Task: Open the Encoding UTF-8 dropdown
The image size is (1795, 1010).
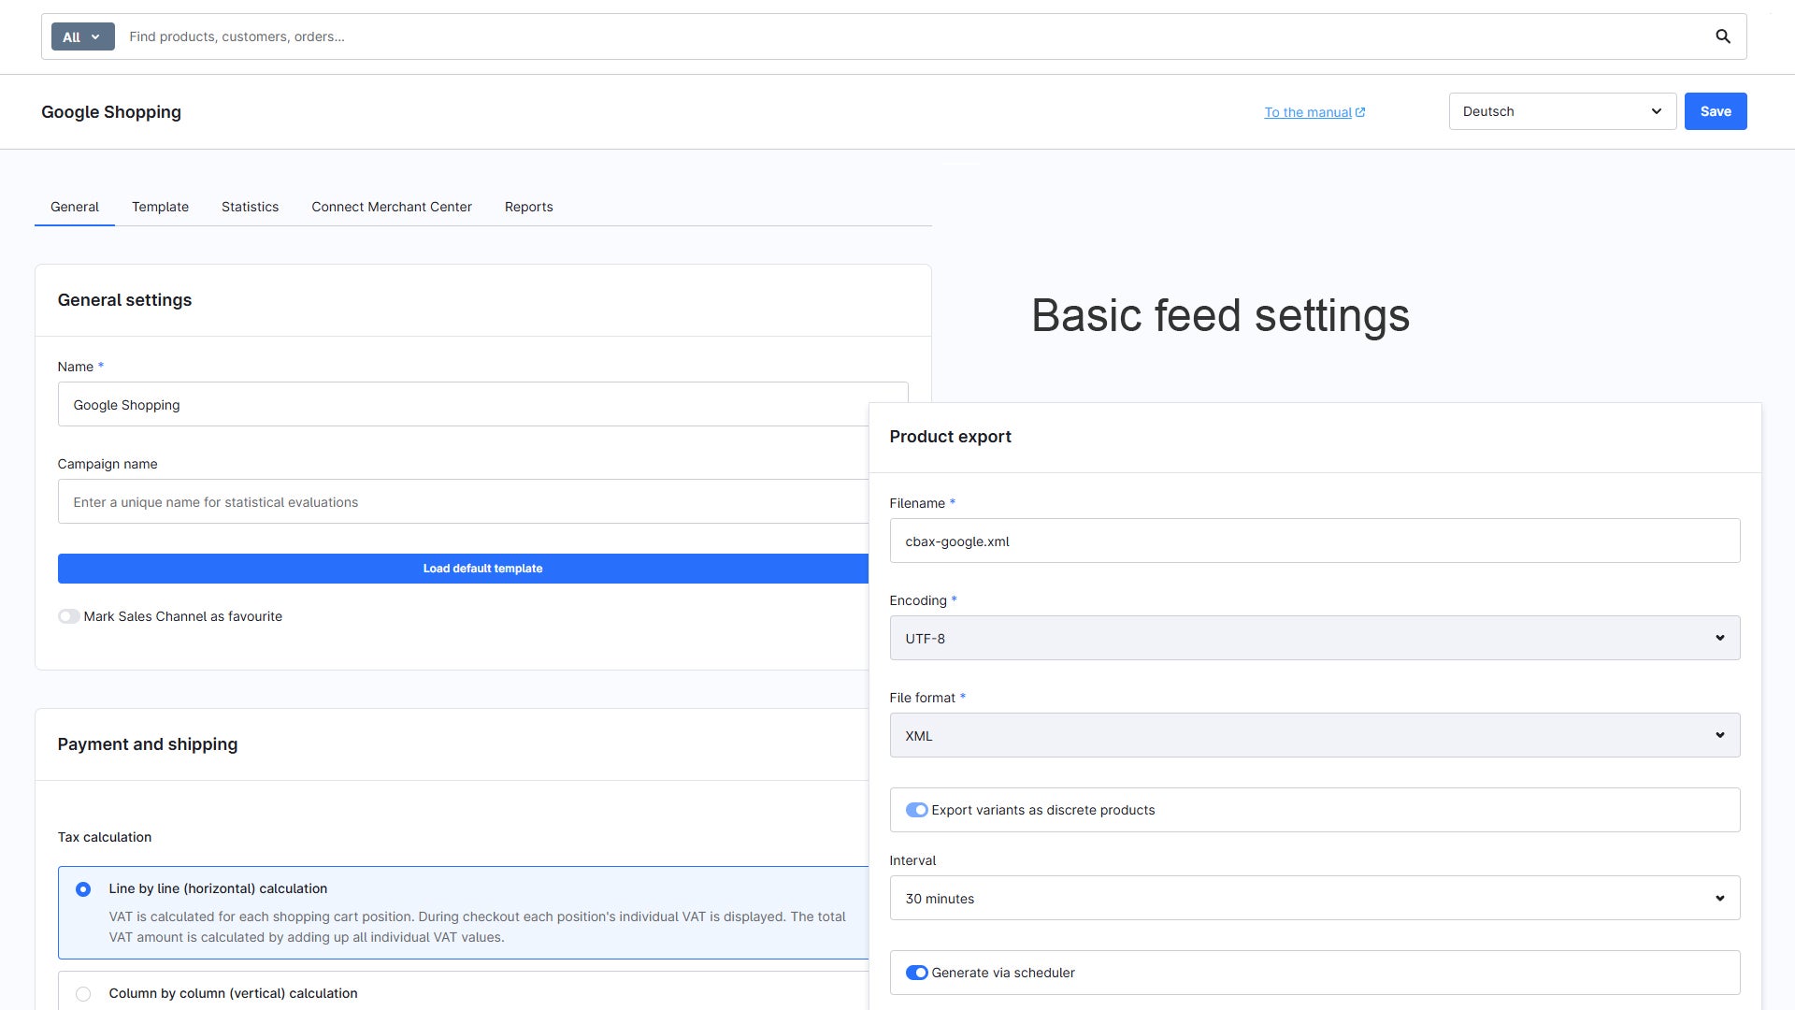Action: coord(1314,638)
